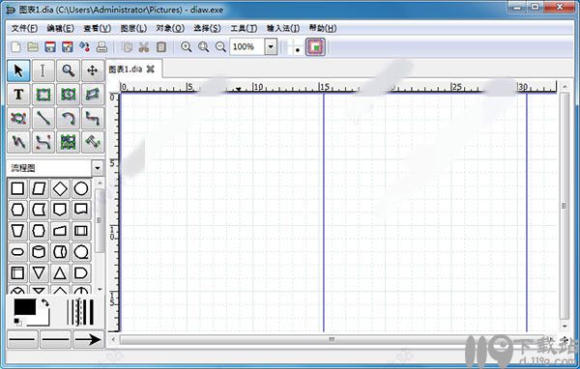
Task: Click the Export diagram toolbar icon
Action: (85, 47)
